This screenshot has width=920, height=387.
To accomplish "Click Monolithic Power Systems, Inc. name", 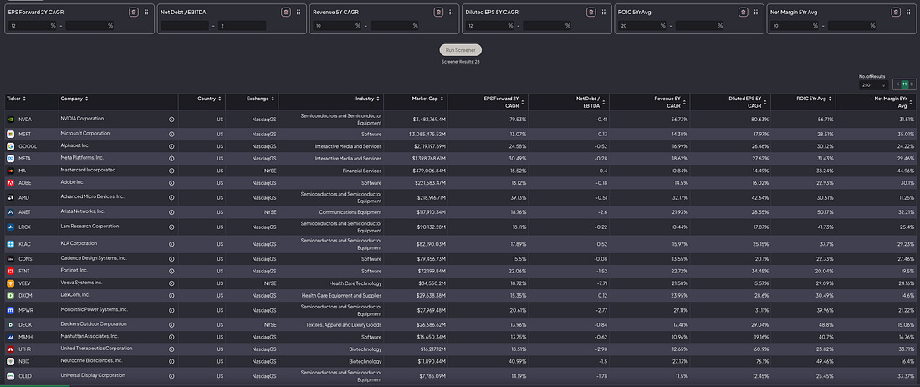I will pyautogui.click(x=94, y=309).
